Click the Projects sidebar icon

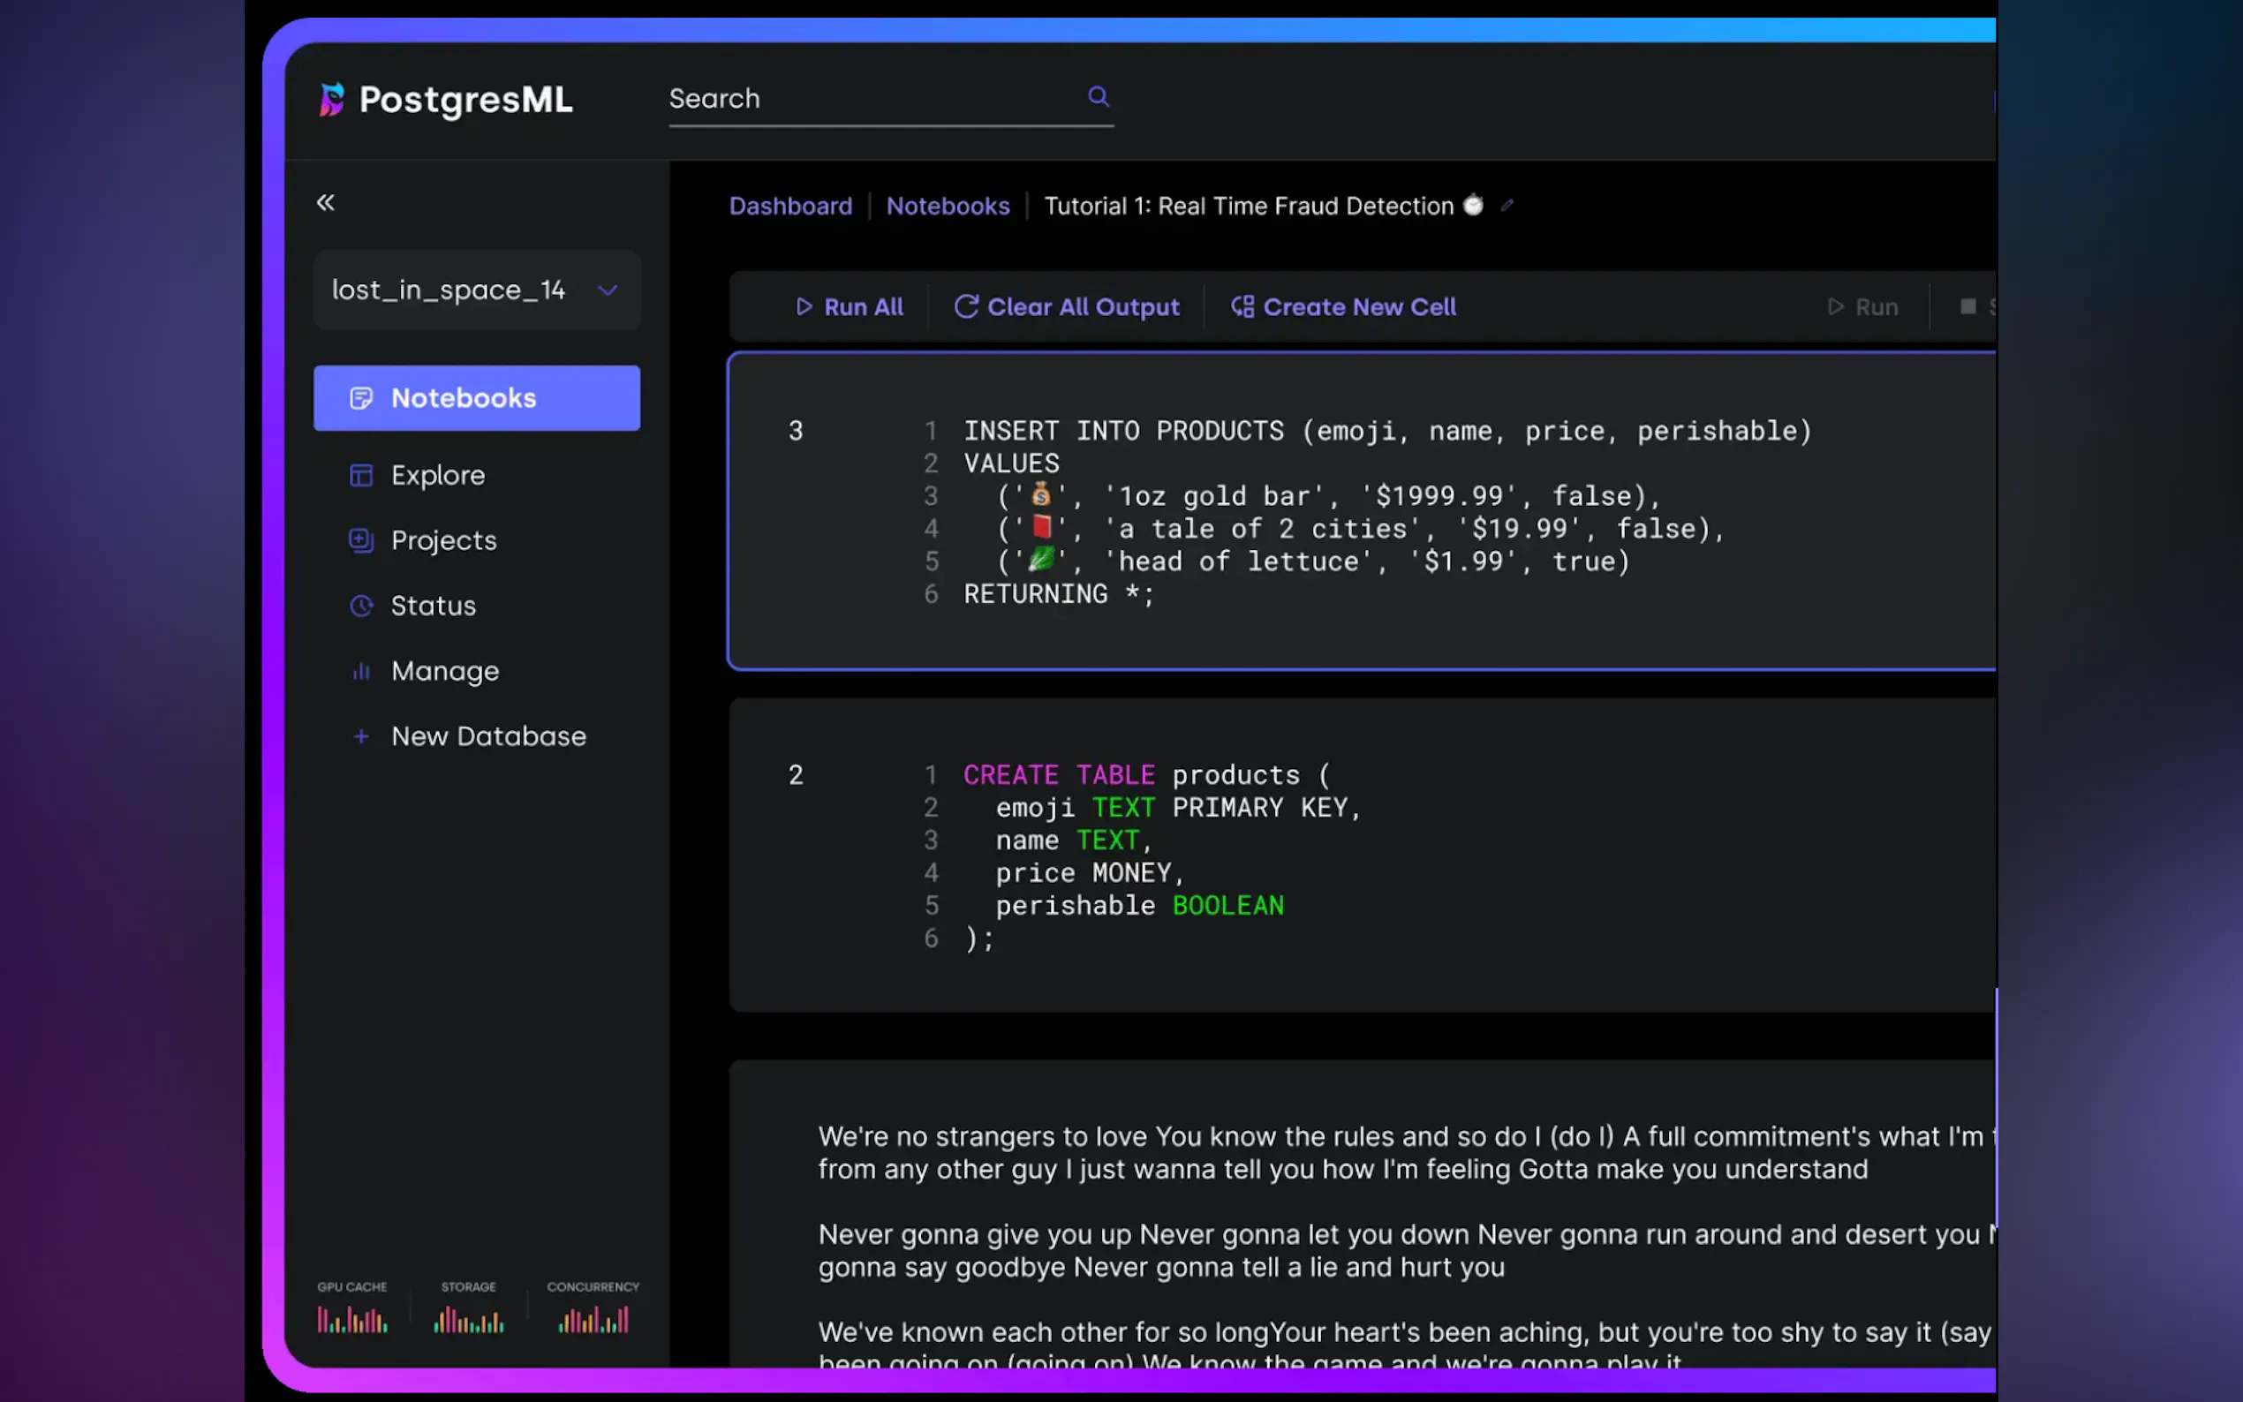(x=360, y=540)
